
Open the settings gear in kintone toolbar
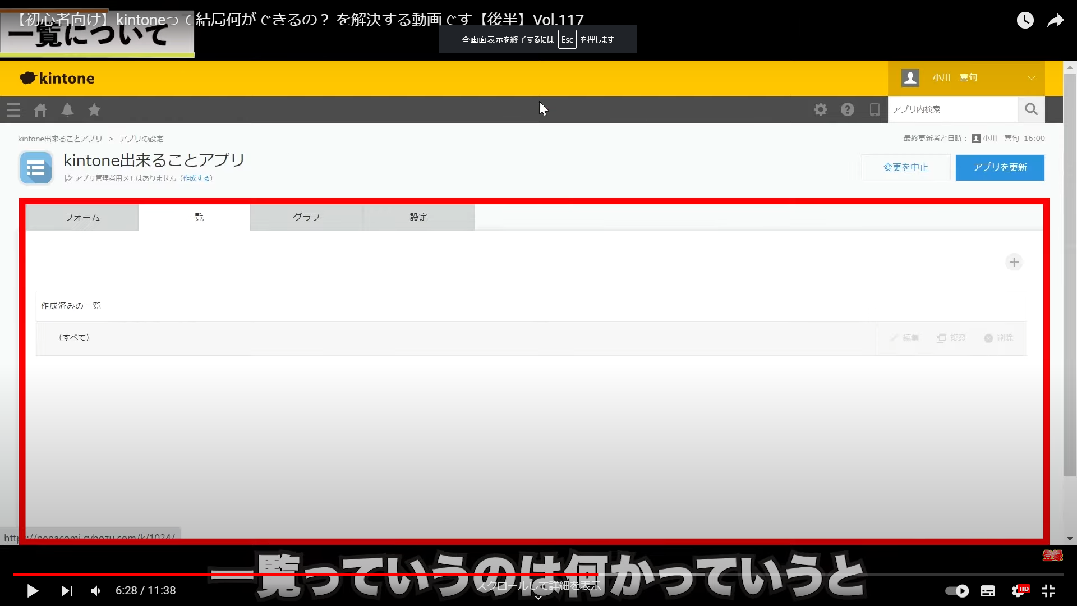click(x=821, y=109)
